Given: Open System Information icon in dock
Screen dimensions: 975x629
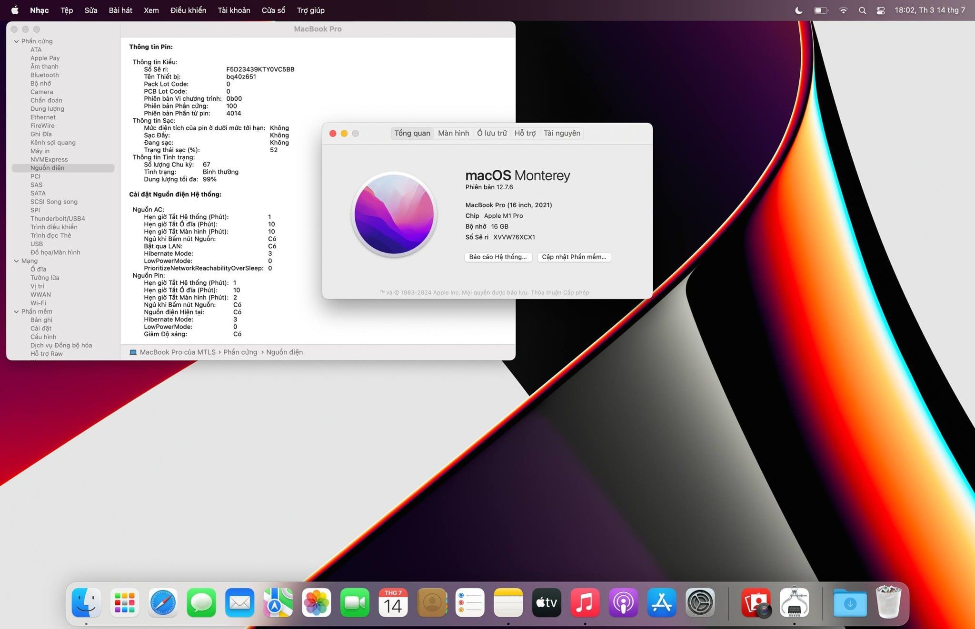Looking at the screenshot, I should click(x=794, y=602).
